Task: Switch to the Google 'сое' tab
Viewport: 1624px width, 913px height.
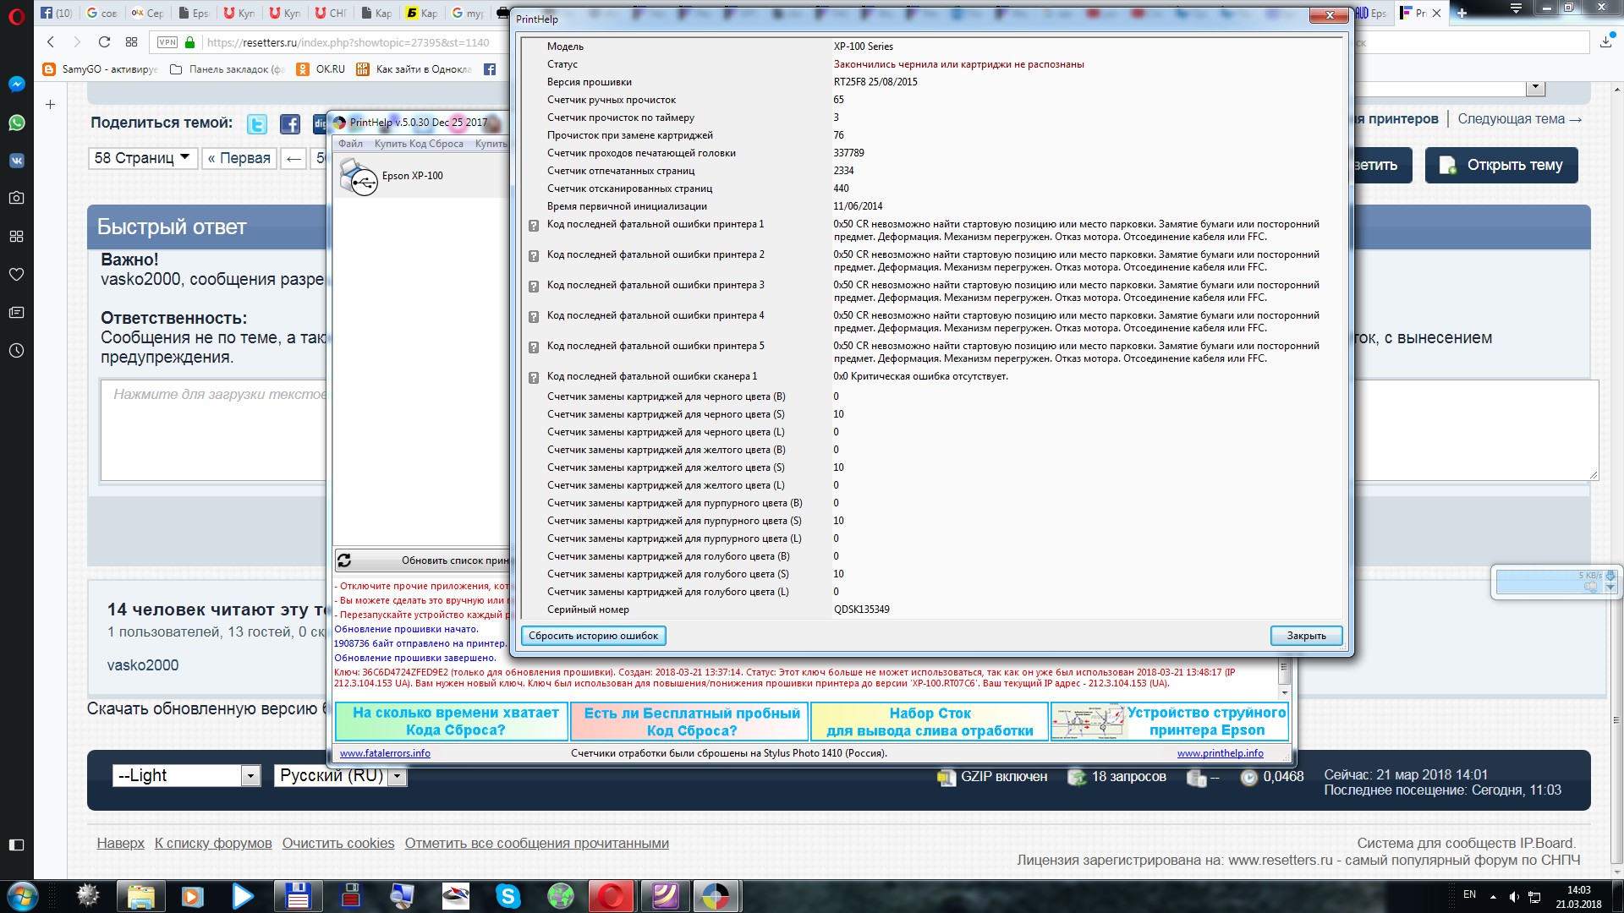Action: click(102, 13)
